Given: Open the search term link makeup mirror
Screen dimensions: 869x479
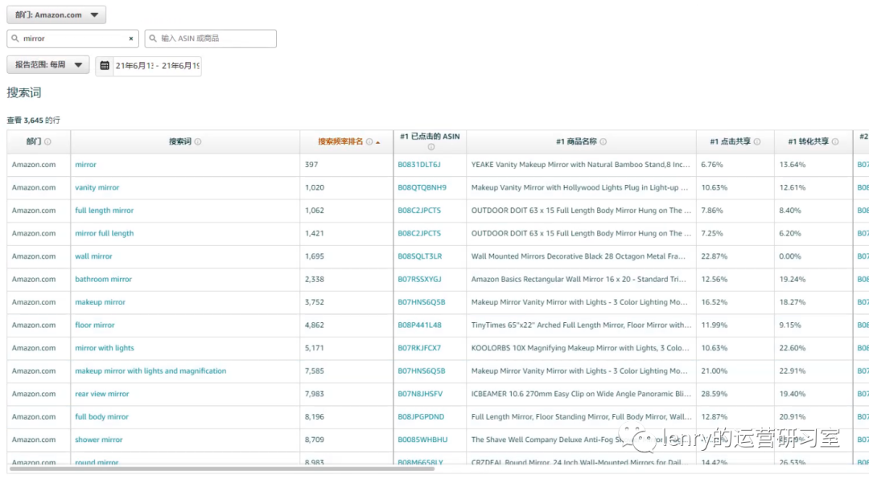Looking at the screenshot, I should 101,302.
